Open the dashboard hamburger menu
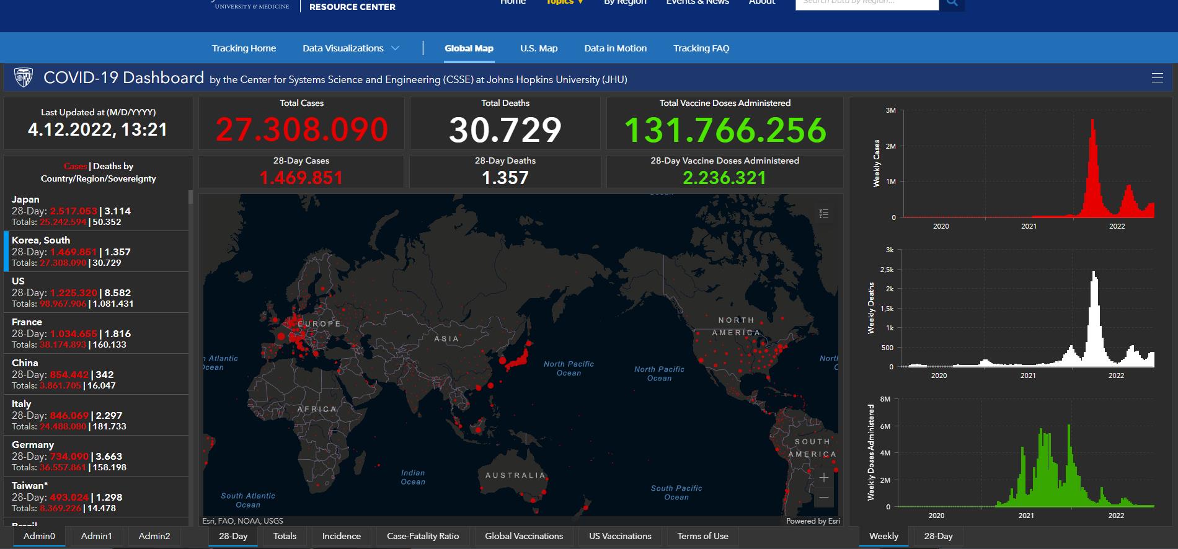The image size is (1178, 549). (x=1157, y=78)
